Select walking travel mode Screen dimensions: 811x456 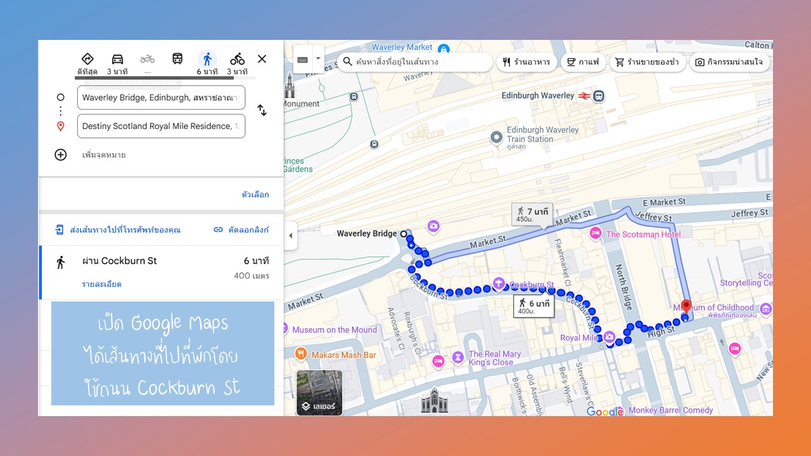(207, 59)
